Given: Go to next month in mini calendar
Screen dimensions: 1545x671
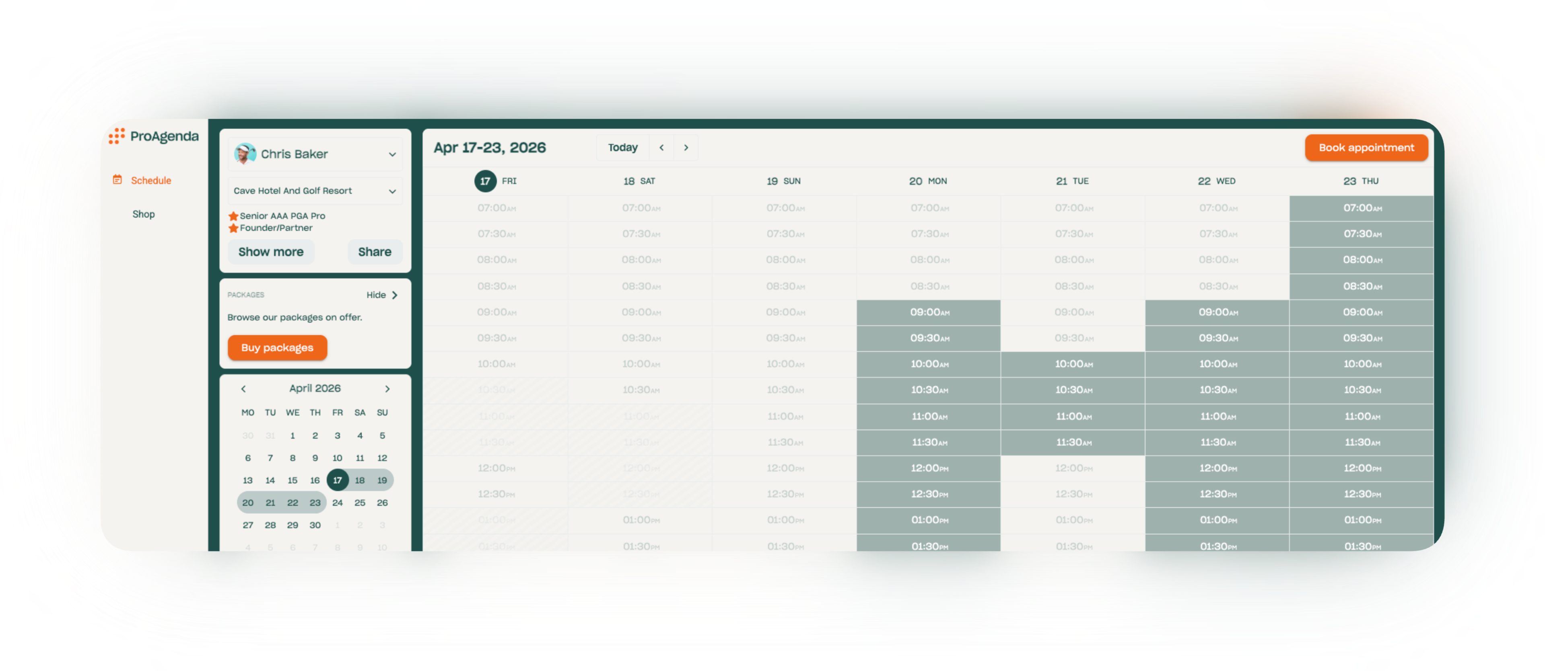Looking at the screenshot, I should (x=387, y=389).
